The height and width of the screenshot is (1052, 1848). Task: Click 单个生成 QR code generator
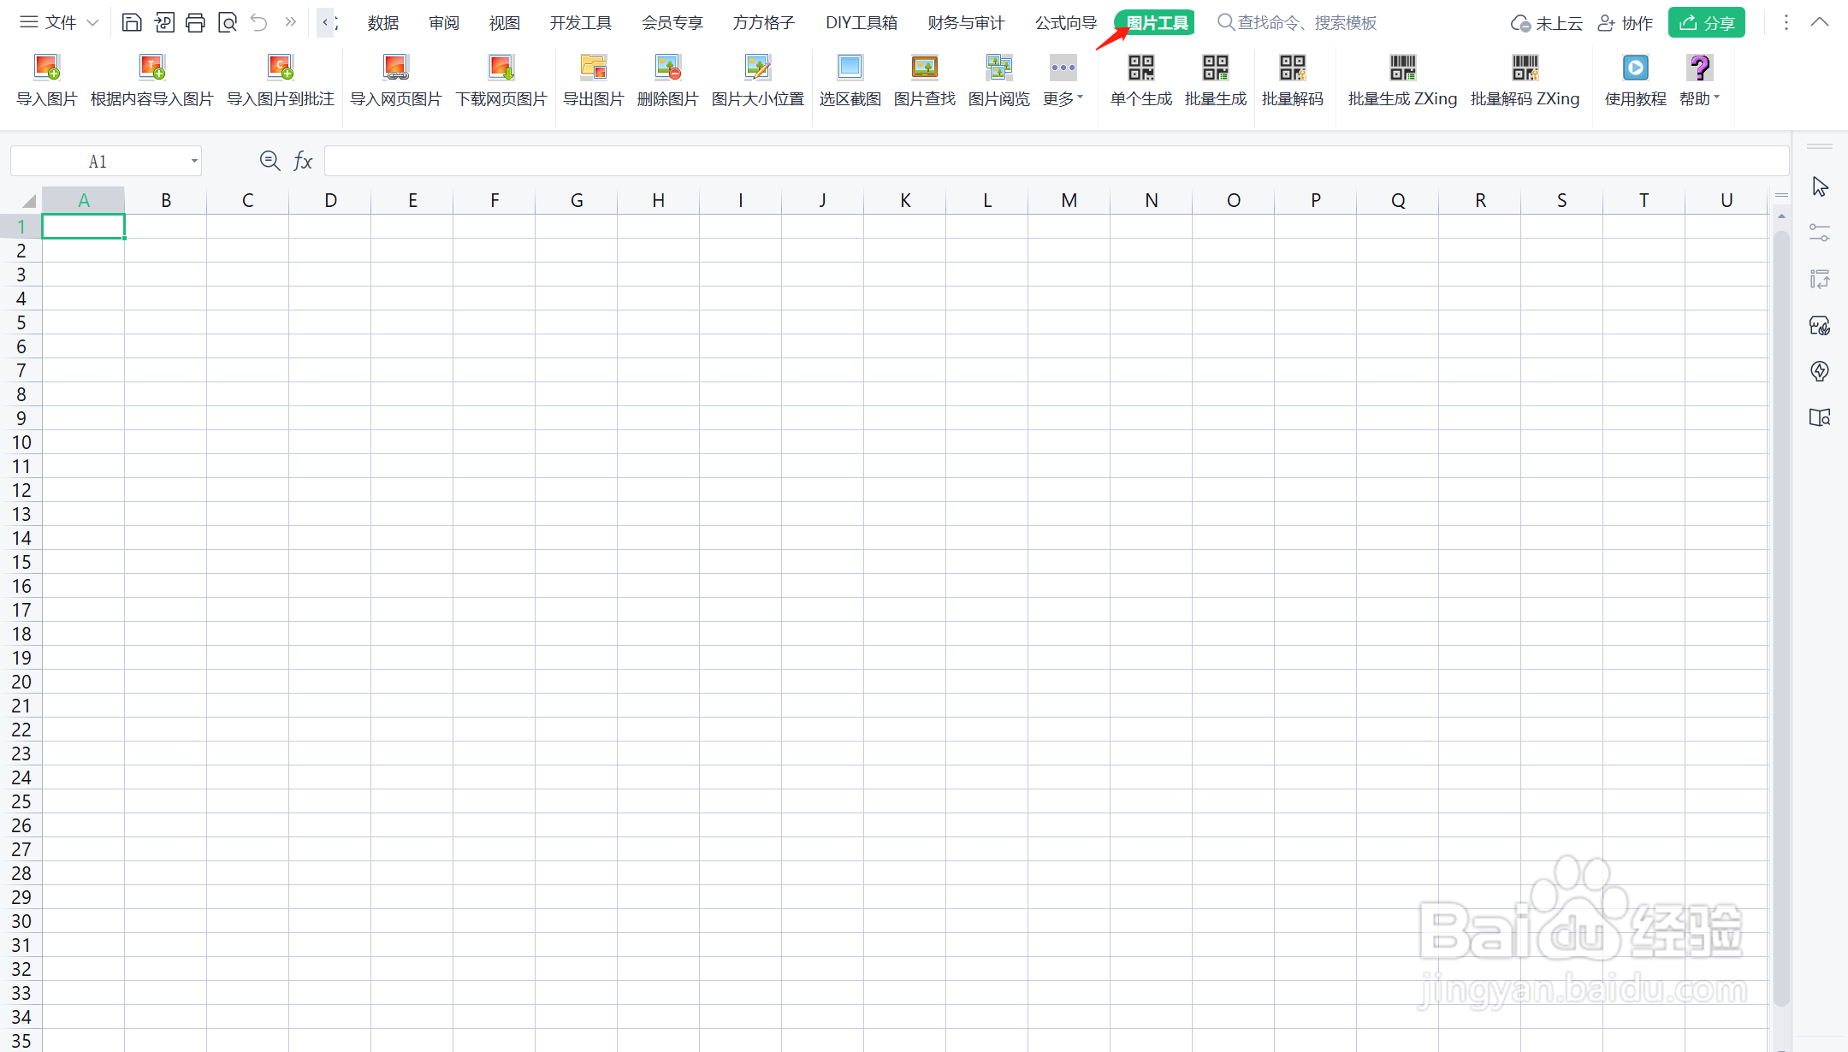coord(1140,80)
